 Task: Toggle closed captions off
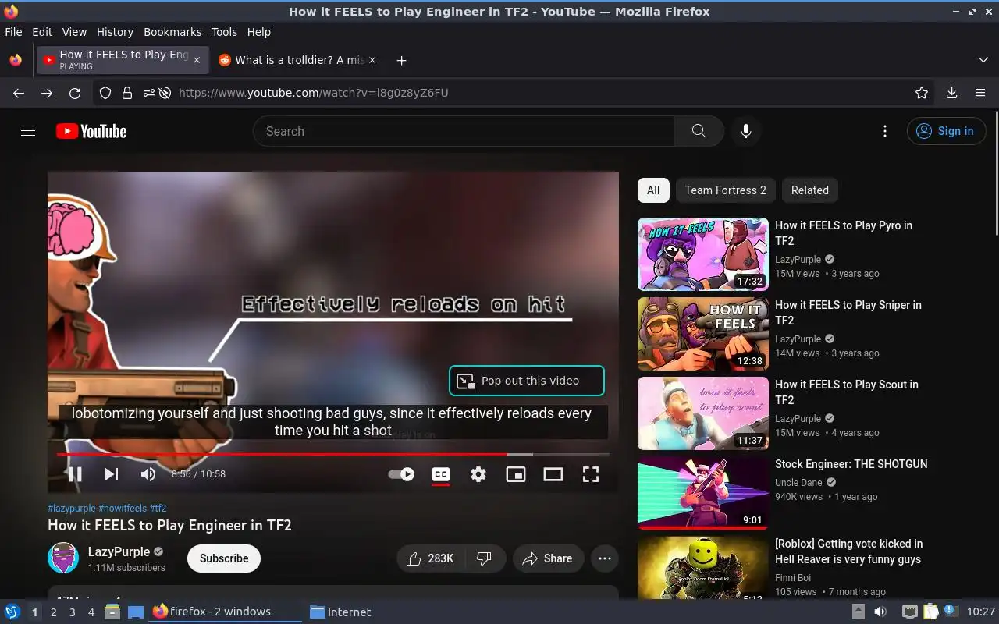point(441,473)
